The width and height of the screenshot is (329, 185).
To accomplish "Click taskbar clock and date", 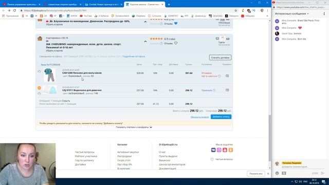I will tap(314, 181).
